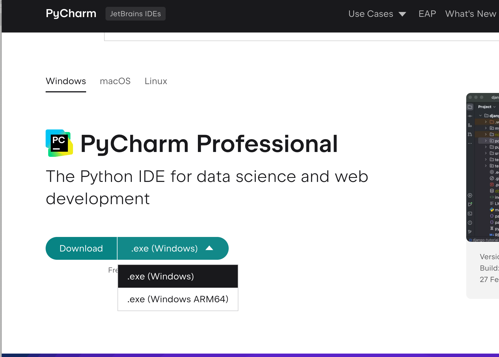Click the Markdown README file icon

click(492, 235)
